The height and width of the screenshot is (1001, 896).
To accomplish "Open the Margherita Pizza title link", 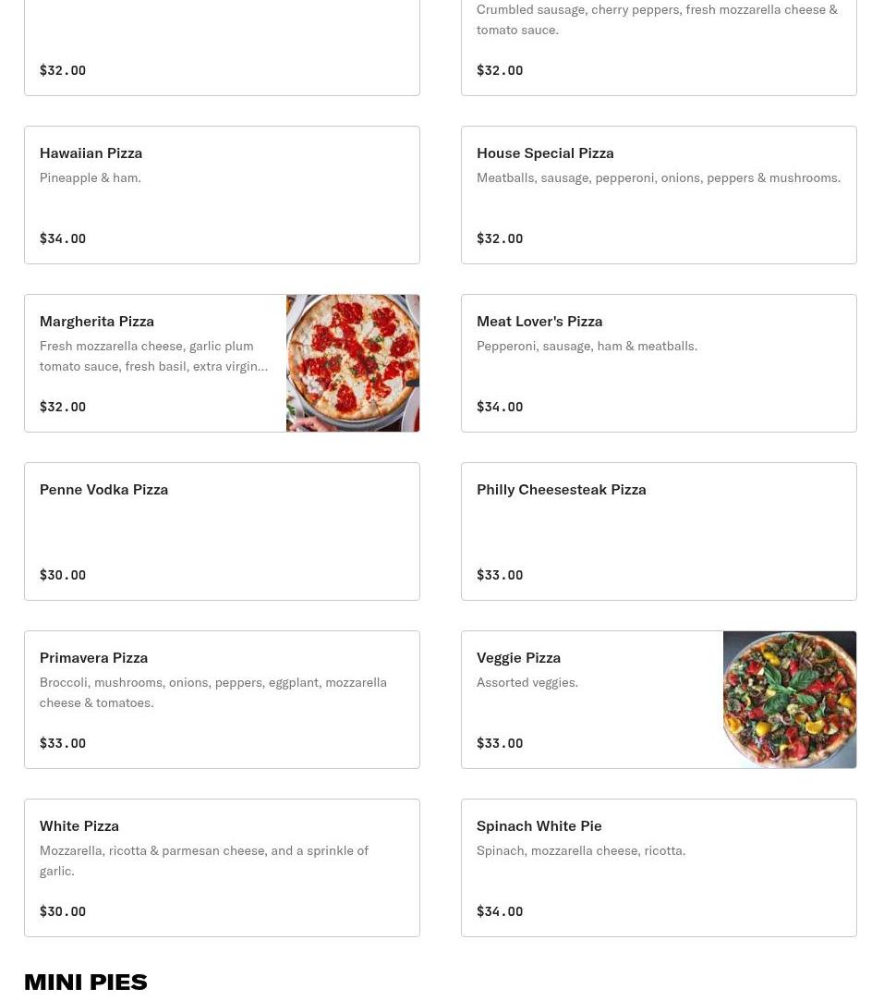I will [97, 321].
